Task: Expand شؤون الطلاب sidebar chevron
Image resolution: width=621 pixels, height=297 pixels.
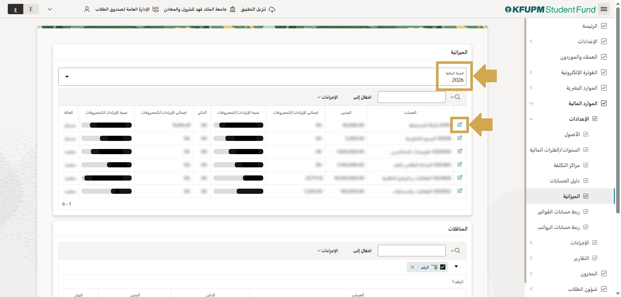Action: coord(531,289)
